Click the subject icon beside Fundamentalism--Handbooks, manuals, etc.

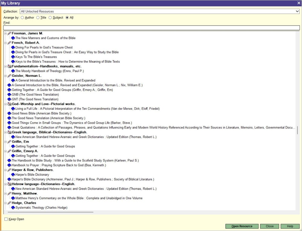[x=9, y=66]
